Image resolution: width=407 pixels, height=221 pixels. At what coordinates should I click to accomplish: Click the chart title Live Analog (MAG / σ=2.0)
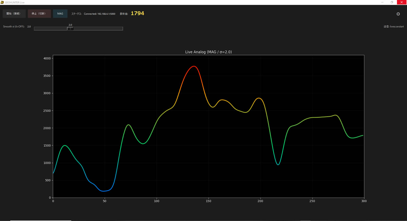point(209,52)
